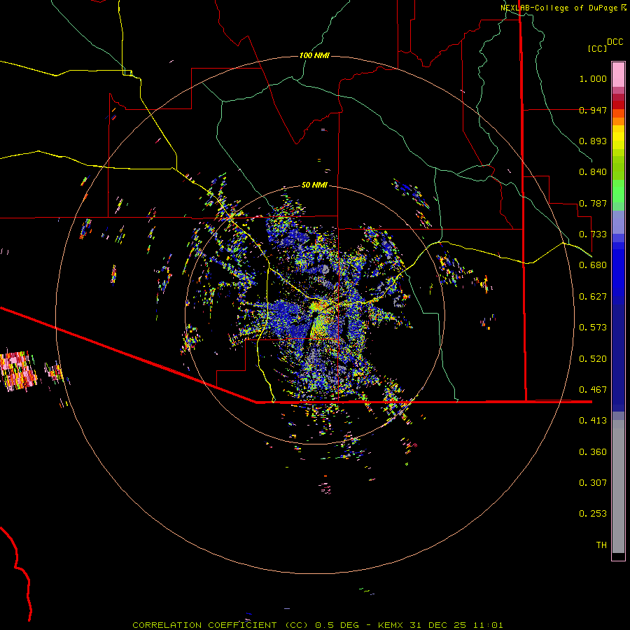Click the 0.520 color scale value
630x630 pixels.
click(x=593, y=359)
